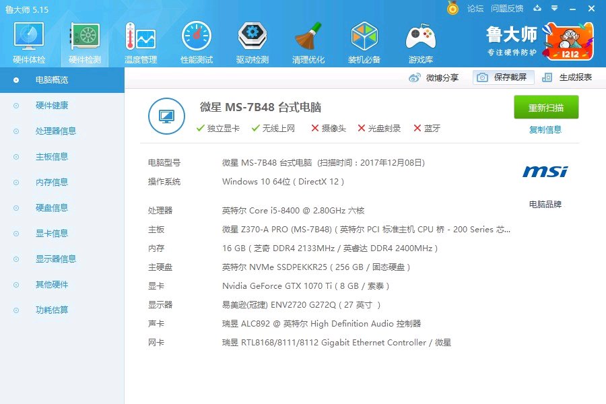Click the 摄像头 unavailable status
Screen dimensions: 606x404
[329, 129]
